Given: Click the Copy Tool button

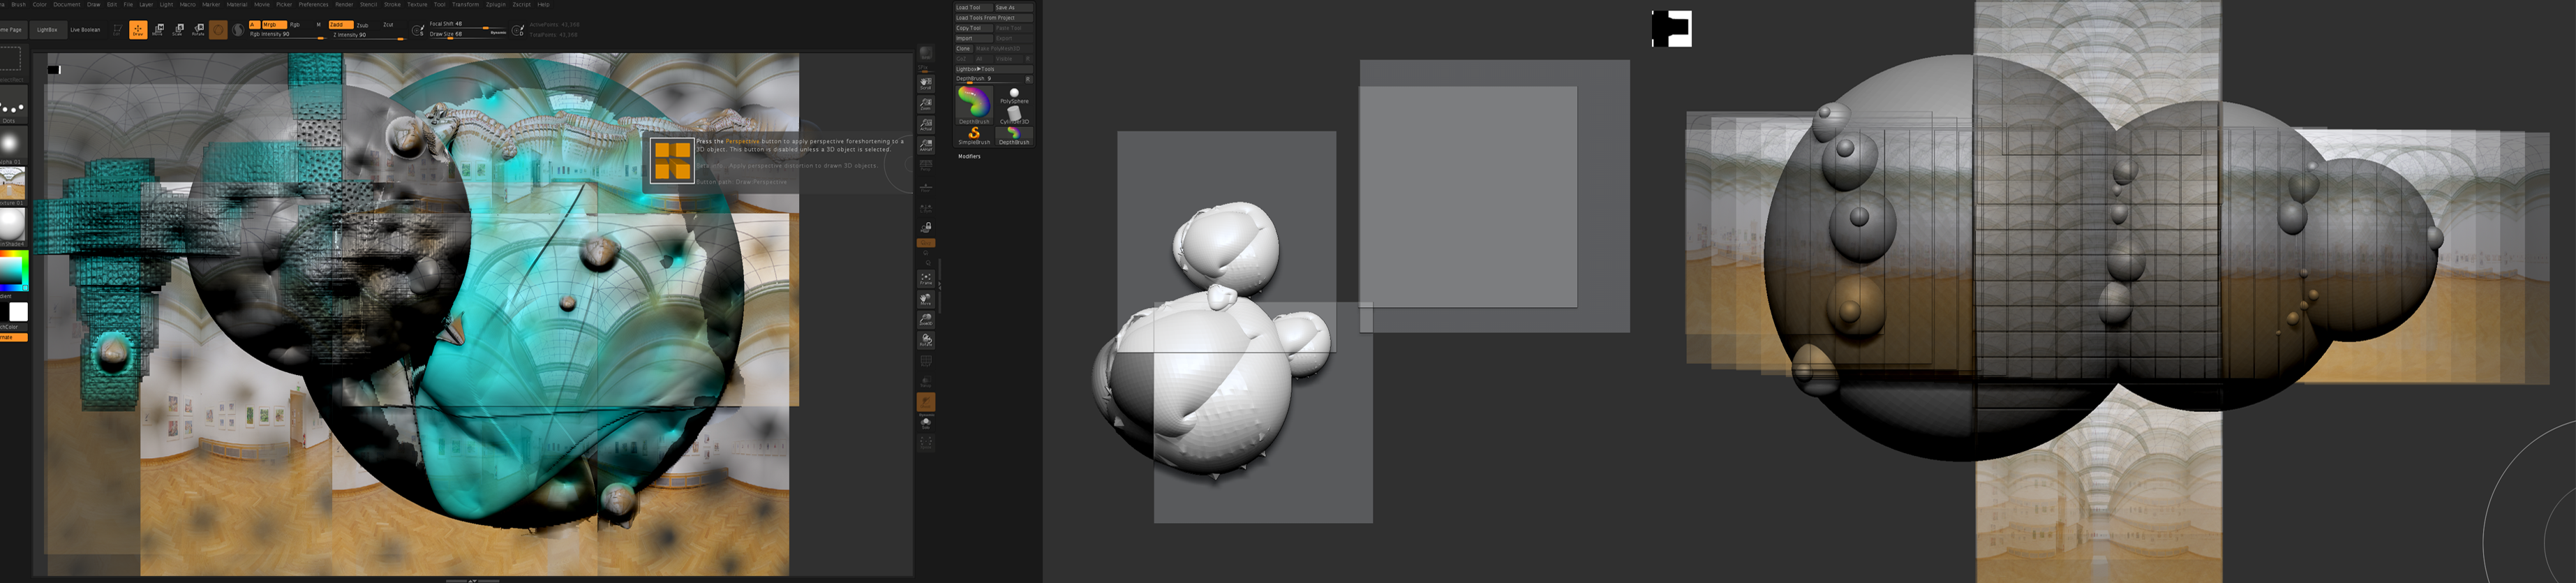Looking at the screenshot, I should point(974,28).
